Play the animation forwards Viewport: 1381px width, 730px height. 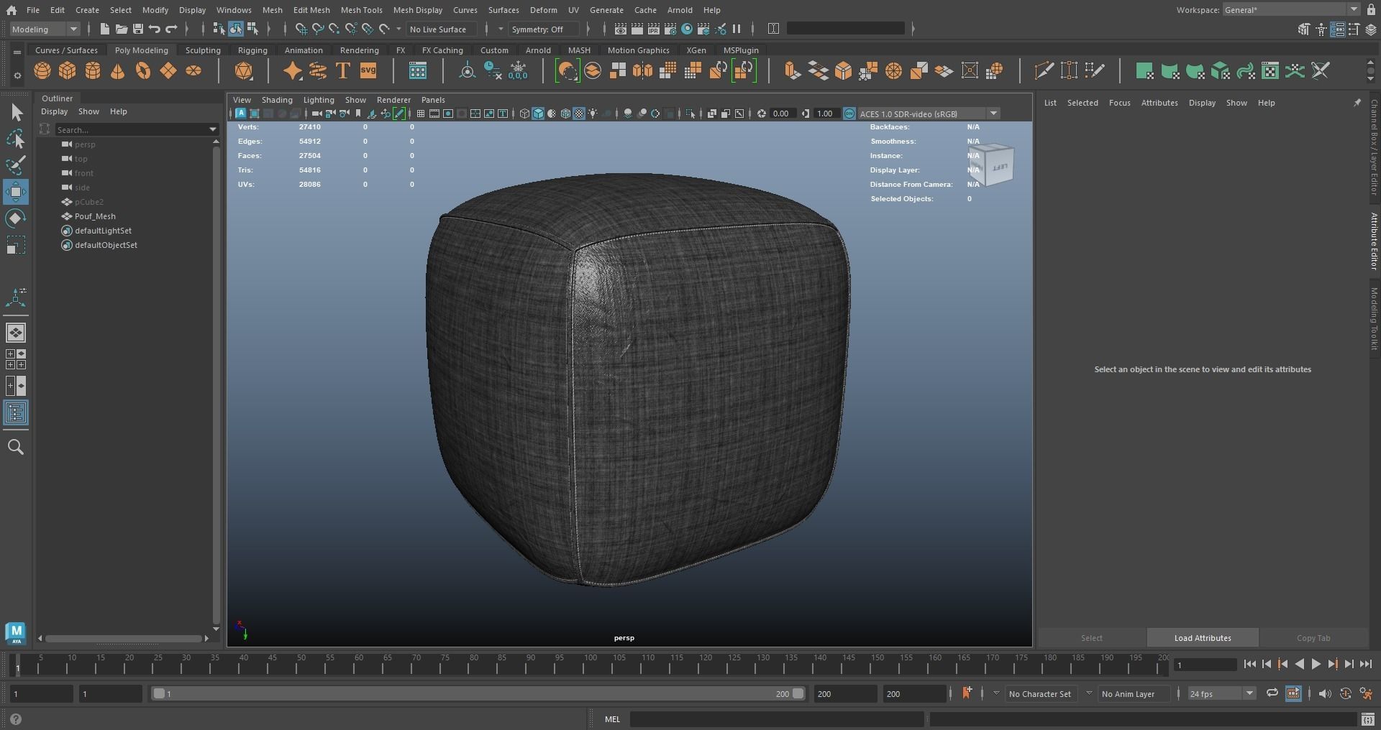(x=1316, y=665)
